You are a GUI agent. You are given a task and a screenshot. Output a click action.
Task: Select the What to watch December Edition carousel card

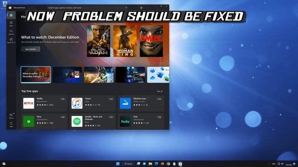36,75
